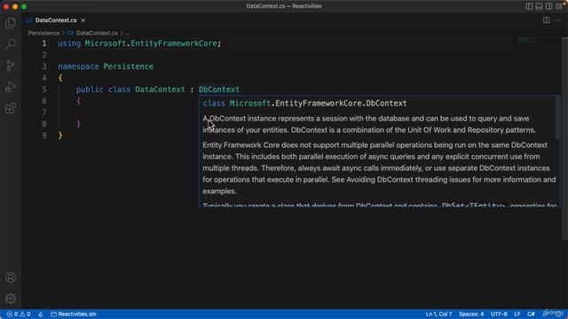Open the Manage settings gear
This screenshot has height=319, width=568.
pyautogui.click(x=11, y=299)
